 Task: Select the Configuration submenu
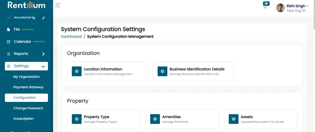(26, 97)
